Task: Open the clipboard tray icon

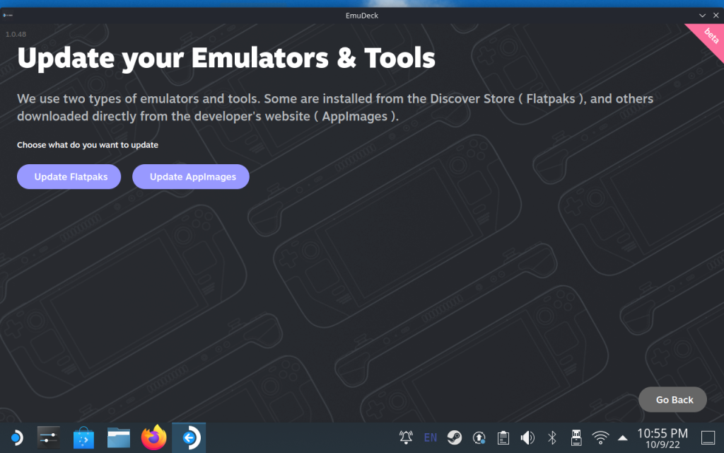Action: point(503,437)
